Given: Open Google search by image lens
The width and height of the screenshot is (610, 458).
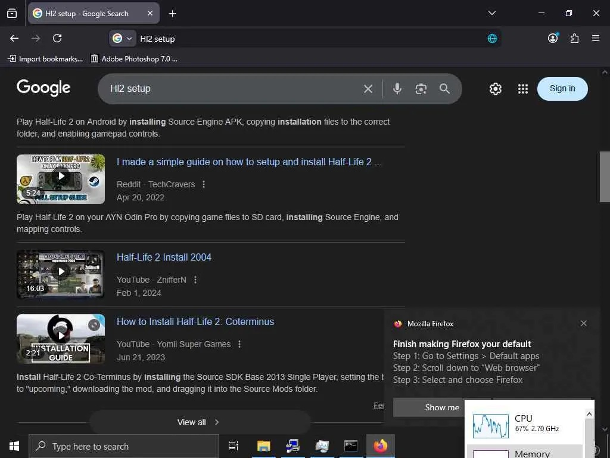Looking at the screenshot, I should pyautogui.click(x=421, y=89).
